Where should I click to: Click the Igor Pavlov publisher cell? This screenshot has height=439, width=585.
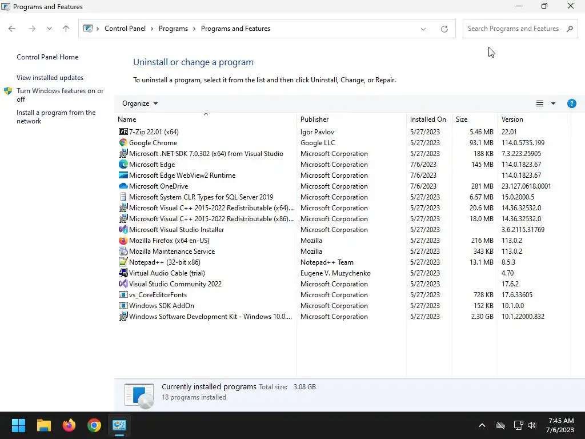point(318,132)
